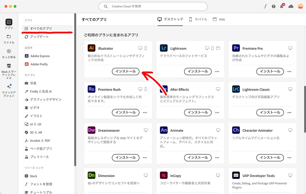Install Animate
Screen dimensions: 306x194
tap(198, 158)
